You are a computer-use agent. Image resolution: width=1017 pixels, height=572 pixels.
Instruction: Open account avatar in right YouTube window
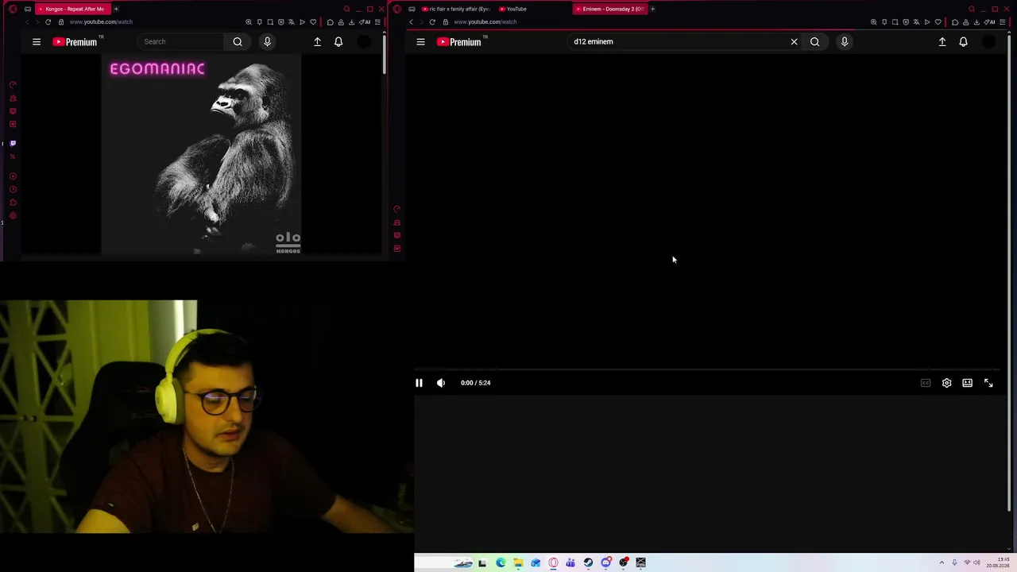[988, 41]
